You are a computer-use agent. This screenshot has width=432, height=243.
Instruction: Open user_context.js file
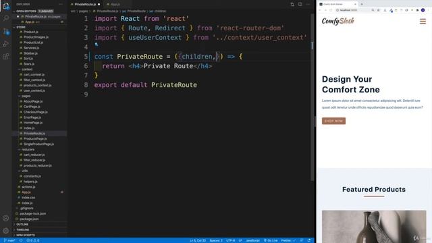click(34, 90)
